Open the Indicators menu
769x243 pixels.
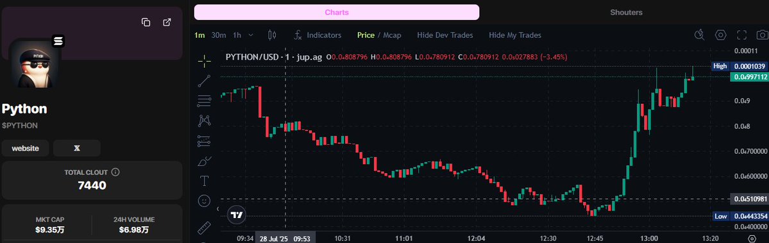click(317, 35)
